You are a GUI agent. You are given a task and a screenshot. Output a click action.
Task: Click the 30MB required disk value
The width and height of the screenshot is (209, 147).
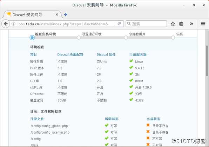click(62, 100)
